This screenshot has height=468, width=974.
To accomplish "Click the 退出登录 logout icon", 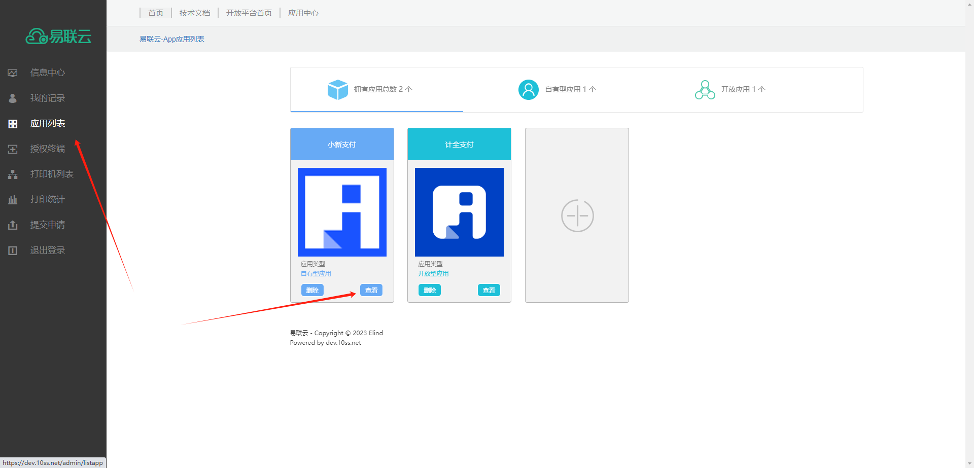I will point(13,250).
